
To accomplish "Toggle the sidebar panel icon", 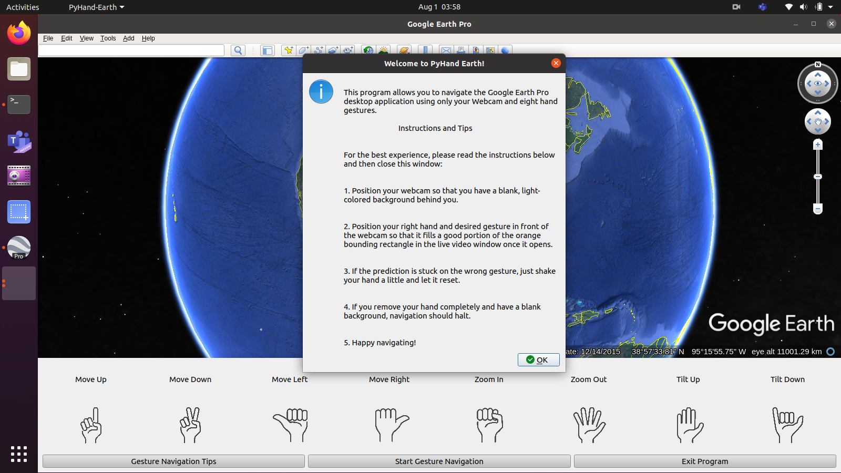I will point(268,50).
